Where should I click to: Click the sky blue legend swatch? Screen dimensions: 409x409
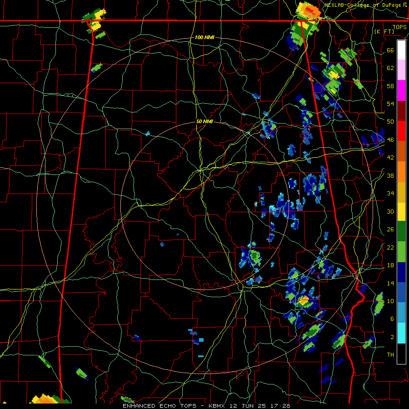tap(401, 313)
